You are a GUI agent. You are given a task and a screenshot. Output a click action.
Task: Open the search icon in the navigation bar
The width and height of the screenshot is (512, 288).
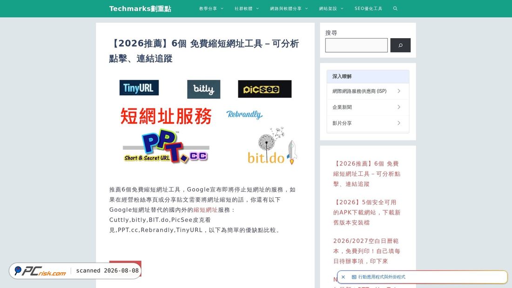pos(395,8)
